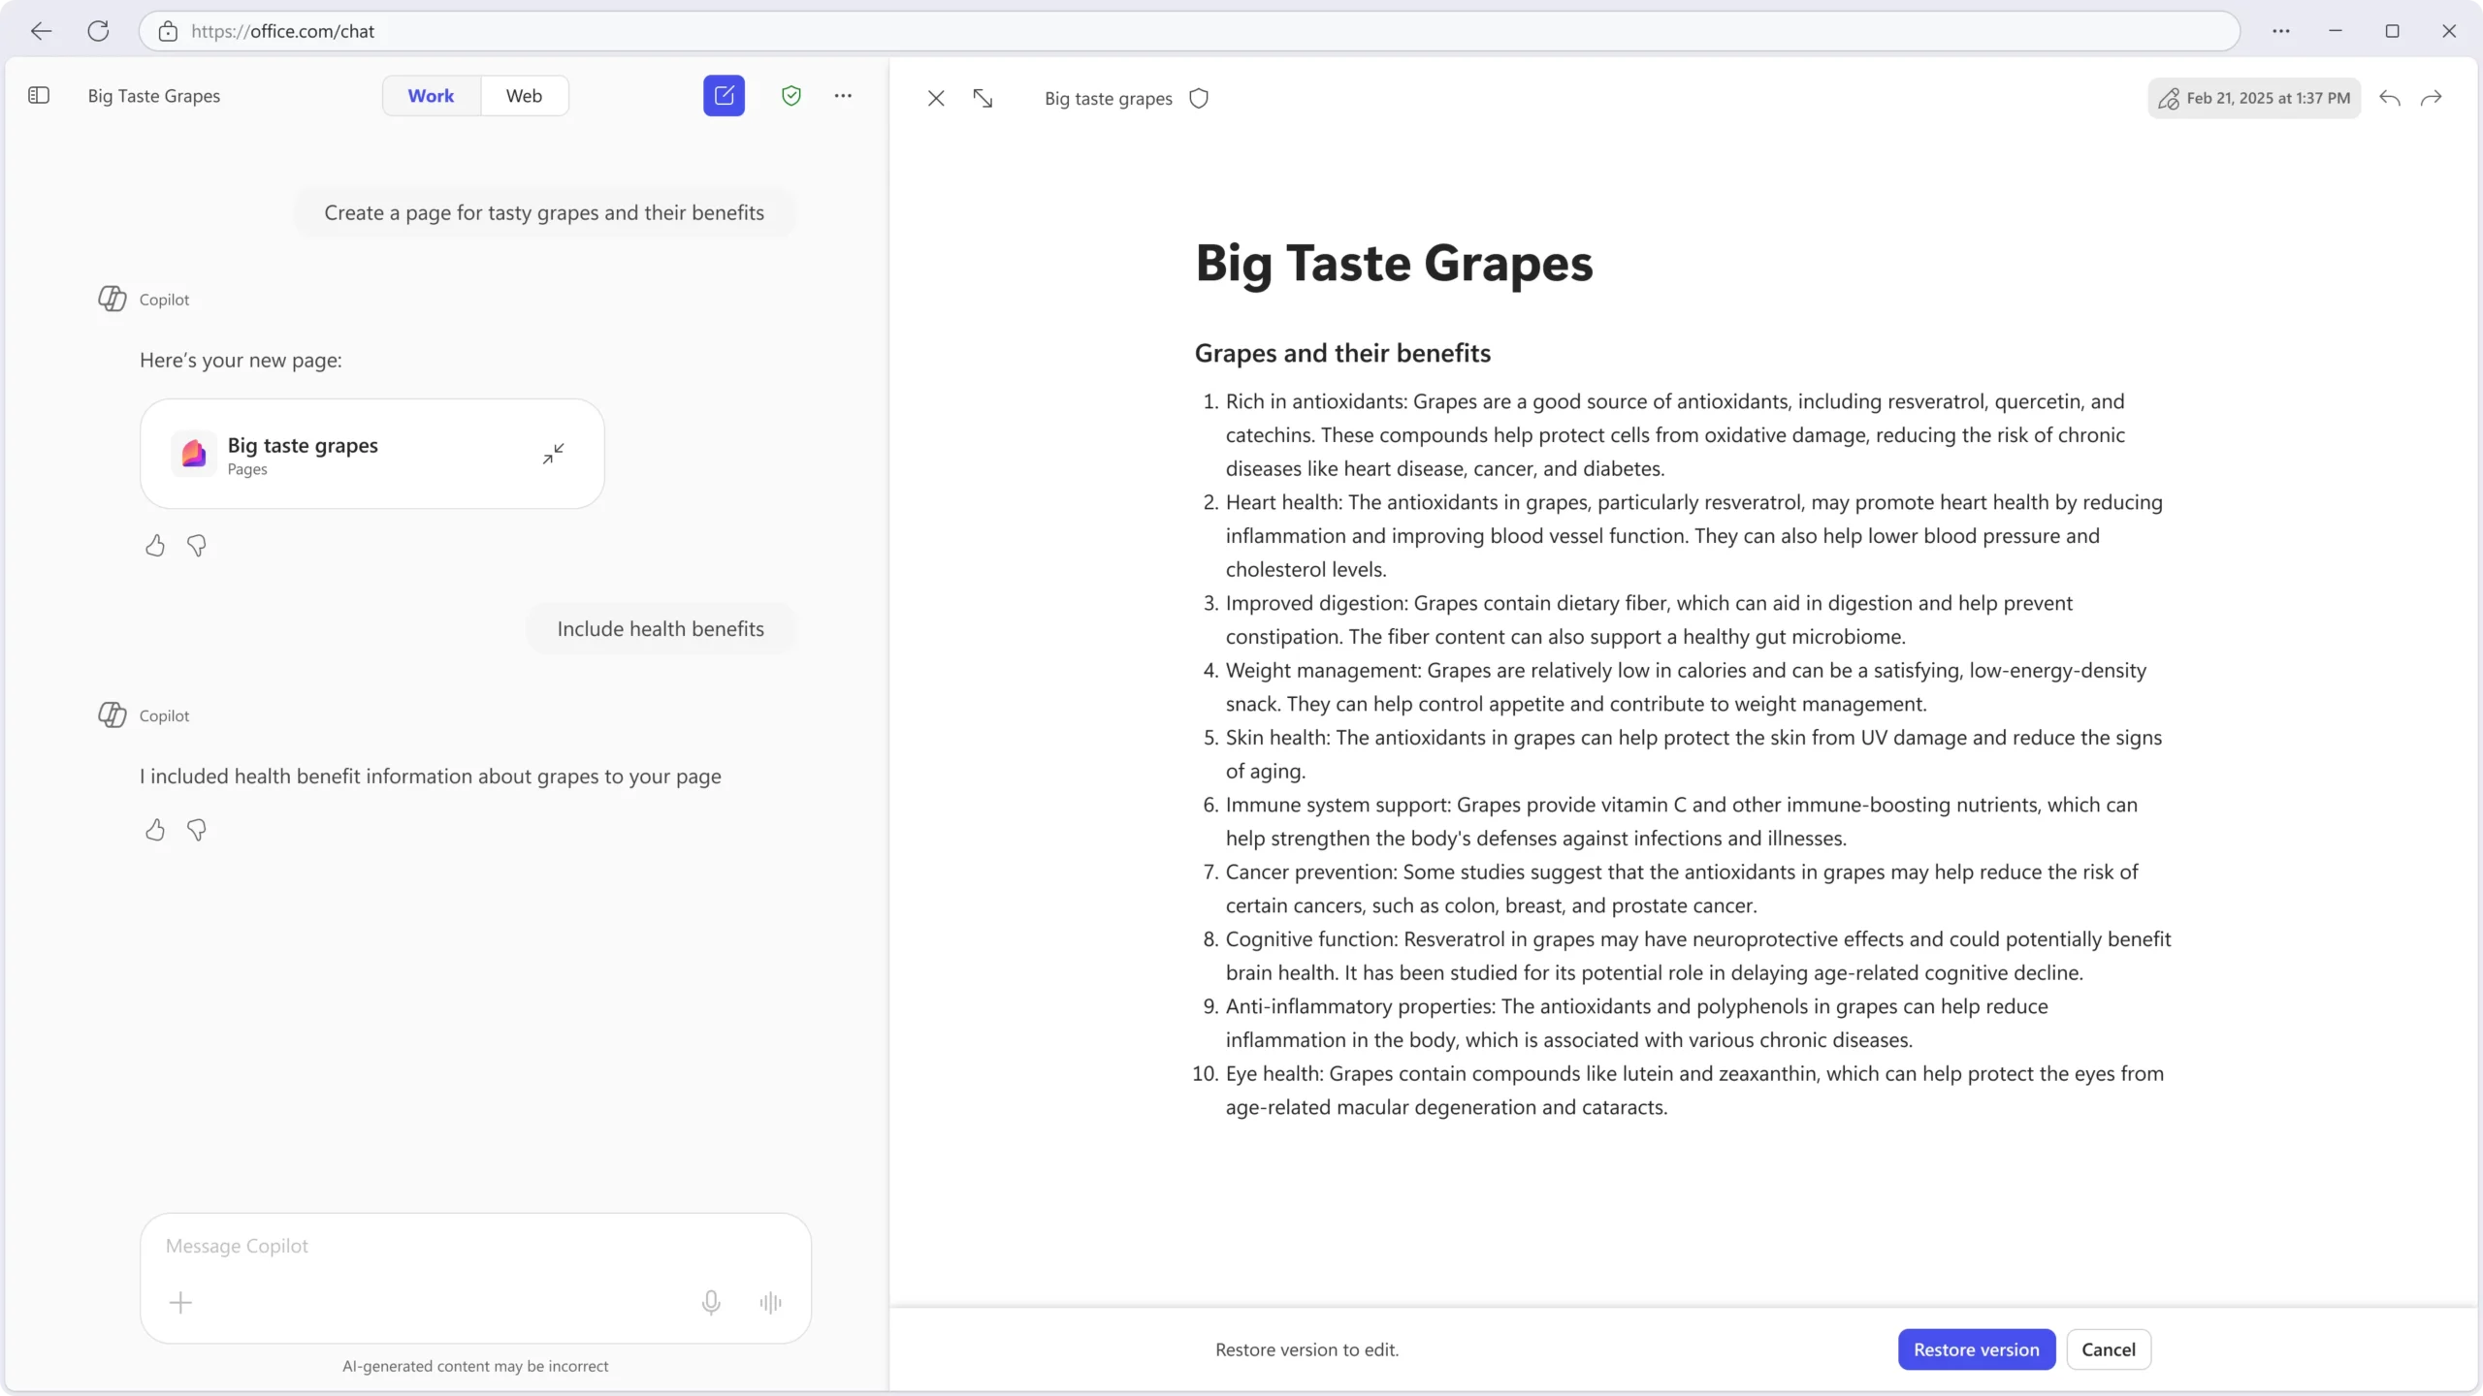The image size is (2483, 1396).
Task: Toggle the sidebar panel icon
Action: click(x=39, y=96)
